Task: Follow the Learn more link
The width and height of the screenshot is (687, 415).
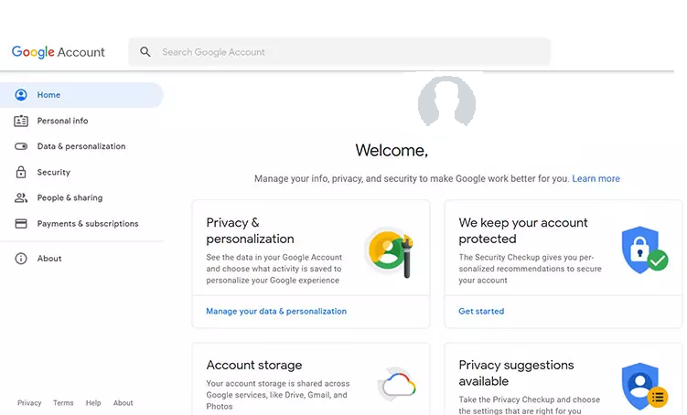Action: (596, 178)
